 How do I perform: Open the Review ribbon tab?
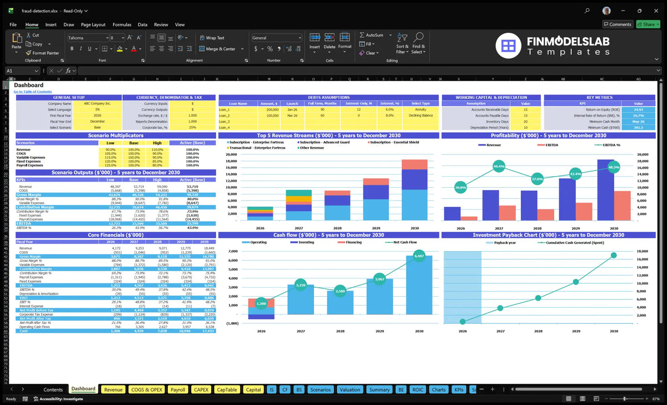click(161, 24)
